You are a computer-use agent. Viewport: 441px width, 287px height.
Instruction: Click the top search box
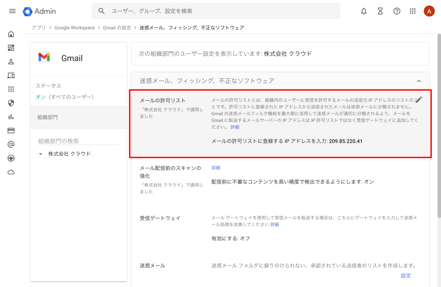216,11
